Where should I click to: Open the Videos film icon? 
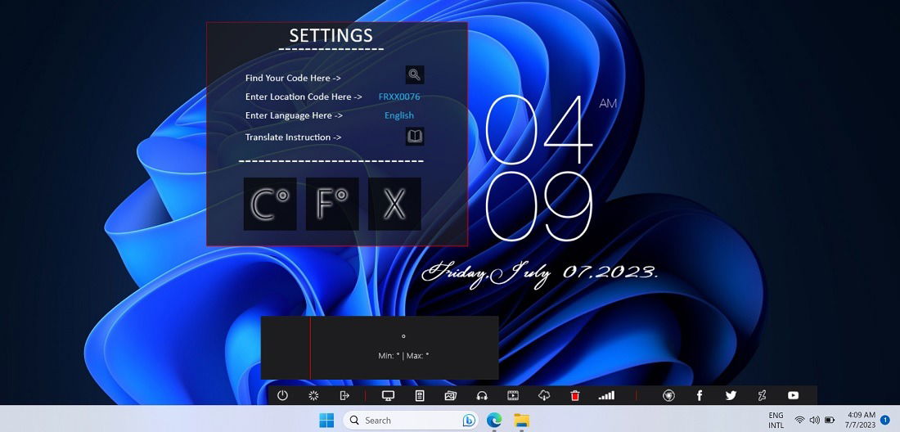point(513,395)
